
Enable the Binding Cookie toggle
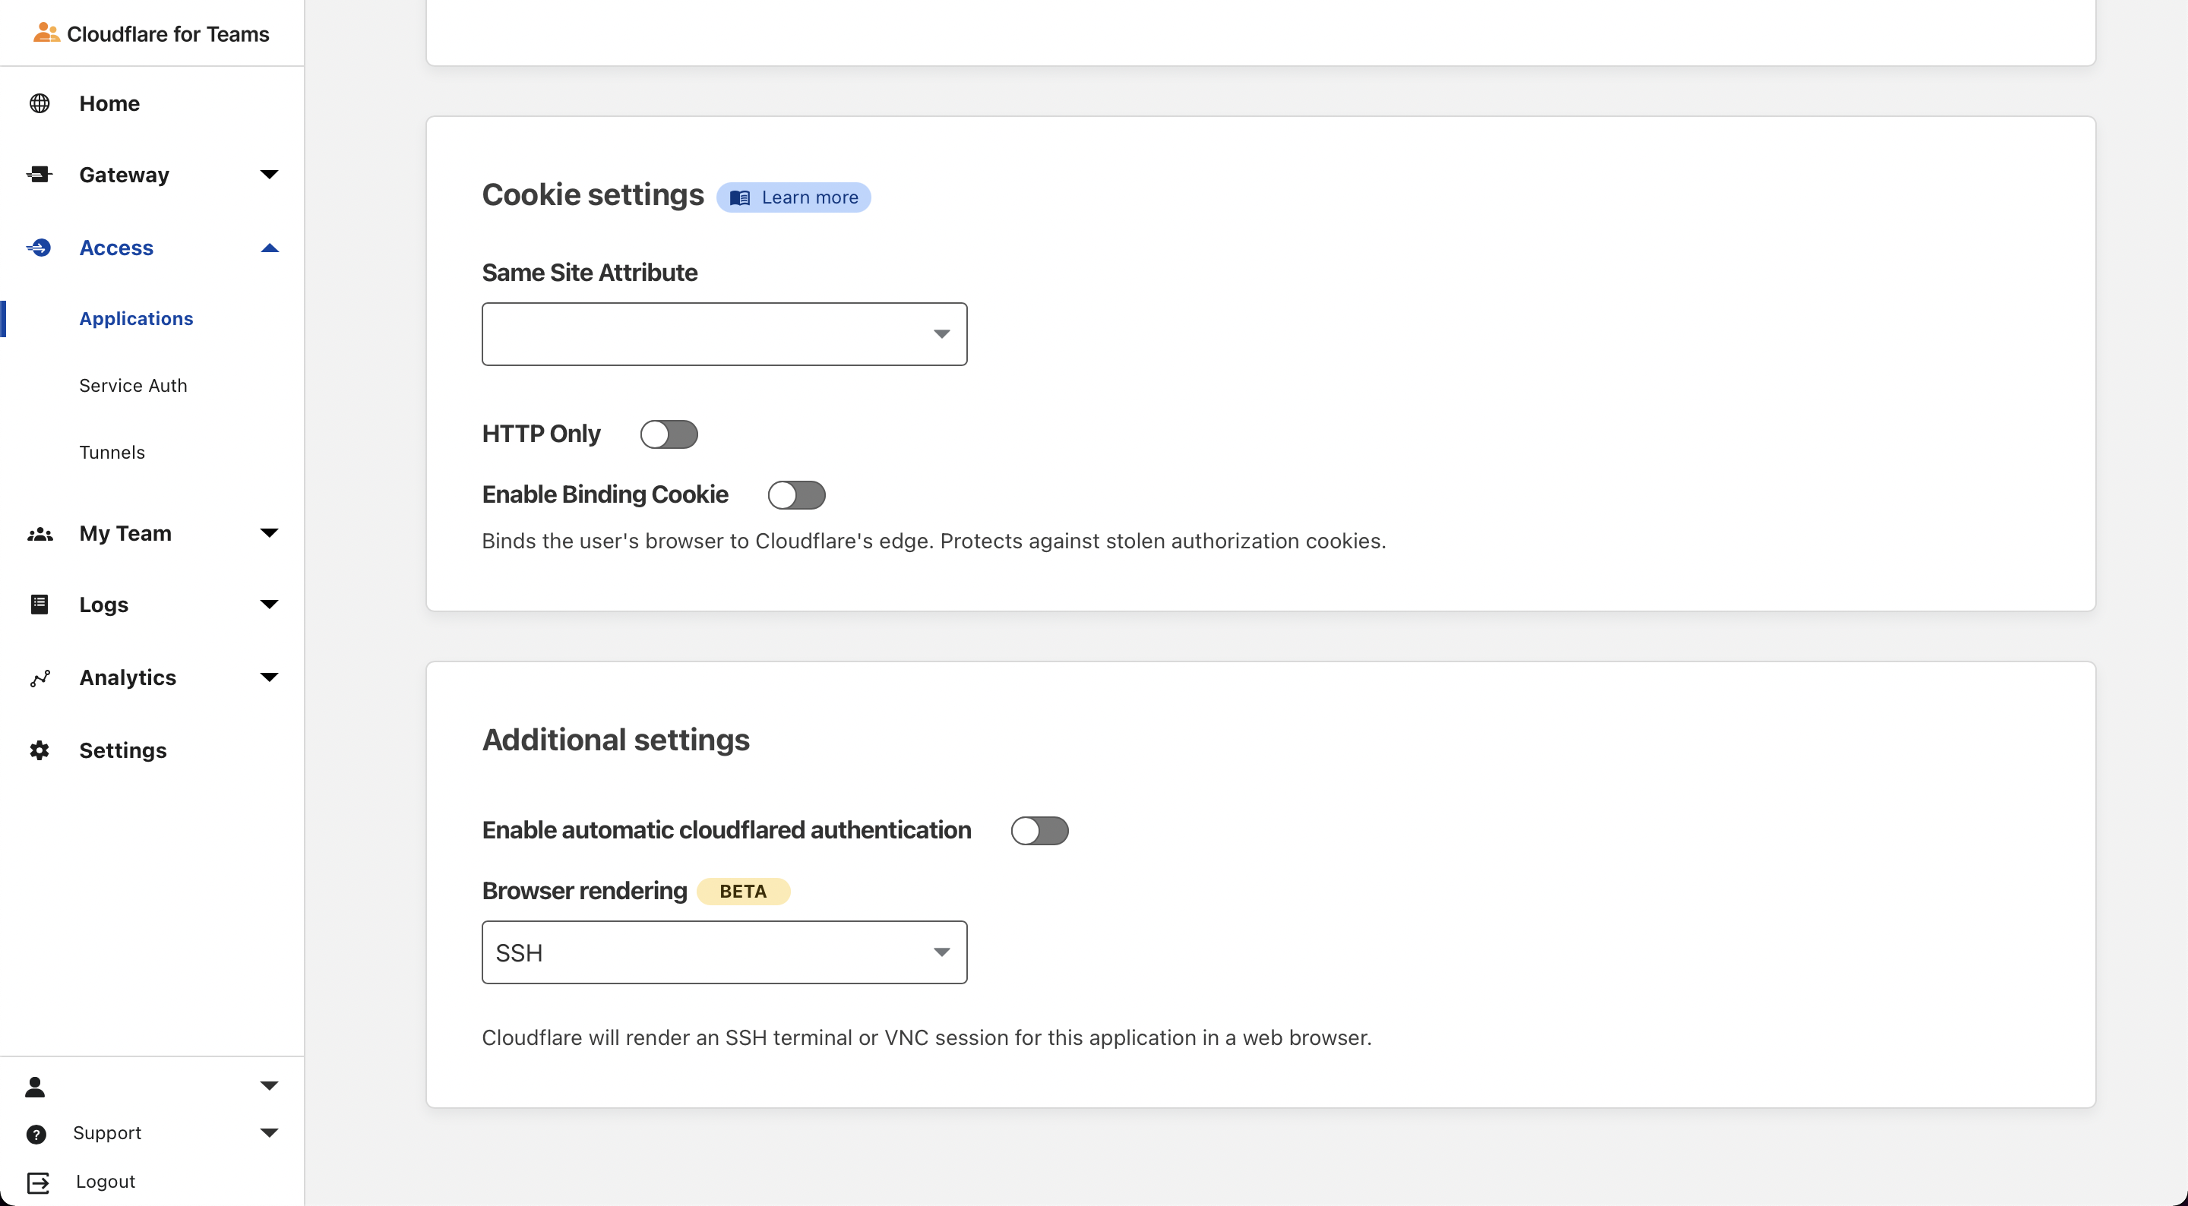pos(796,495)
